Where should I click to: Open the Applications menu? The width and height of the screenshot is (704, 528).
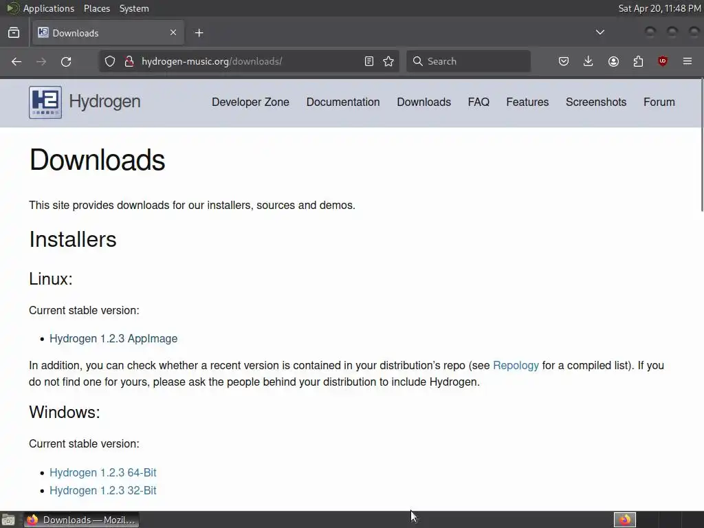point(49,8)
